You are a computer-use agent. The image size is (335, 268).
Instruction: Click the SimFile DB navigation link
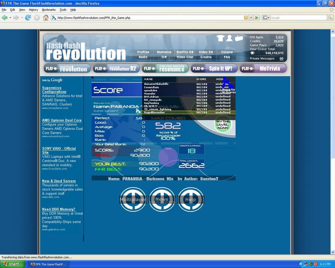pos(185,52)
